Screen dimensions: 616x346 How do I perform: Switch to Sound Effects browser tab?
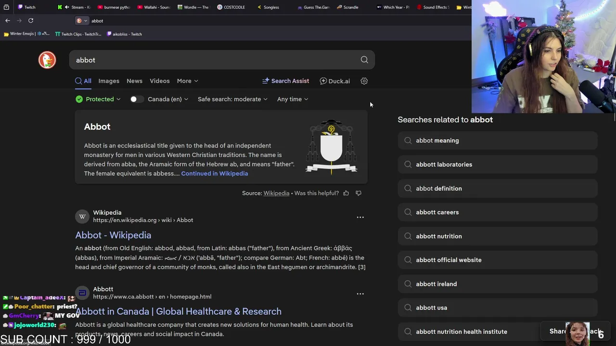[x=433, y=7]
